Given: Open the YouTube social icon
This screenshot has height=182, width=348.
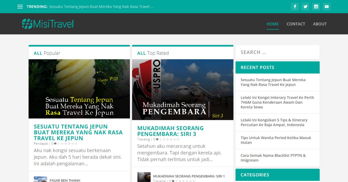Looking at the screenshot, I should [x=327, y=7].
